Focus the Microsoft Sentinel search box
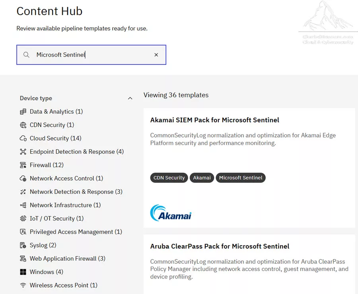The height and width of the screenshot is (294, 358). tap(91, 55)
